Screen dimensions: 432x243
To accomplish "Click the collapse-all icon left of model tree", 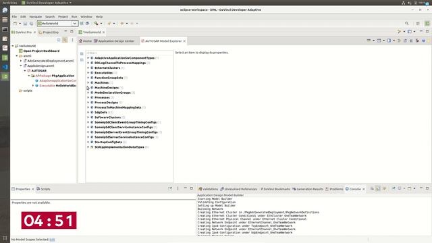I will (x=82, y=59).
